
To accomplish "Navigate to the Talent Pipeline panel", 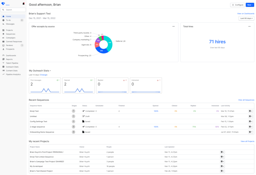I will tap(12, 63).
